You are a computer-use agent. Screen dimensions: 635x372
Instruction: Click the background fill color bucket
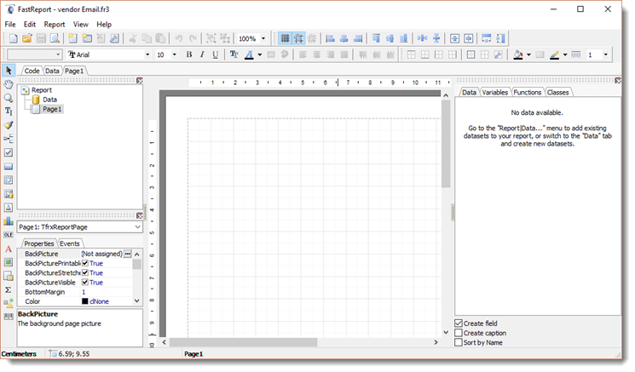[518, 54]
